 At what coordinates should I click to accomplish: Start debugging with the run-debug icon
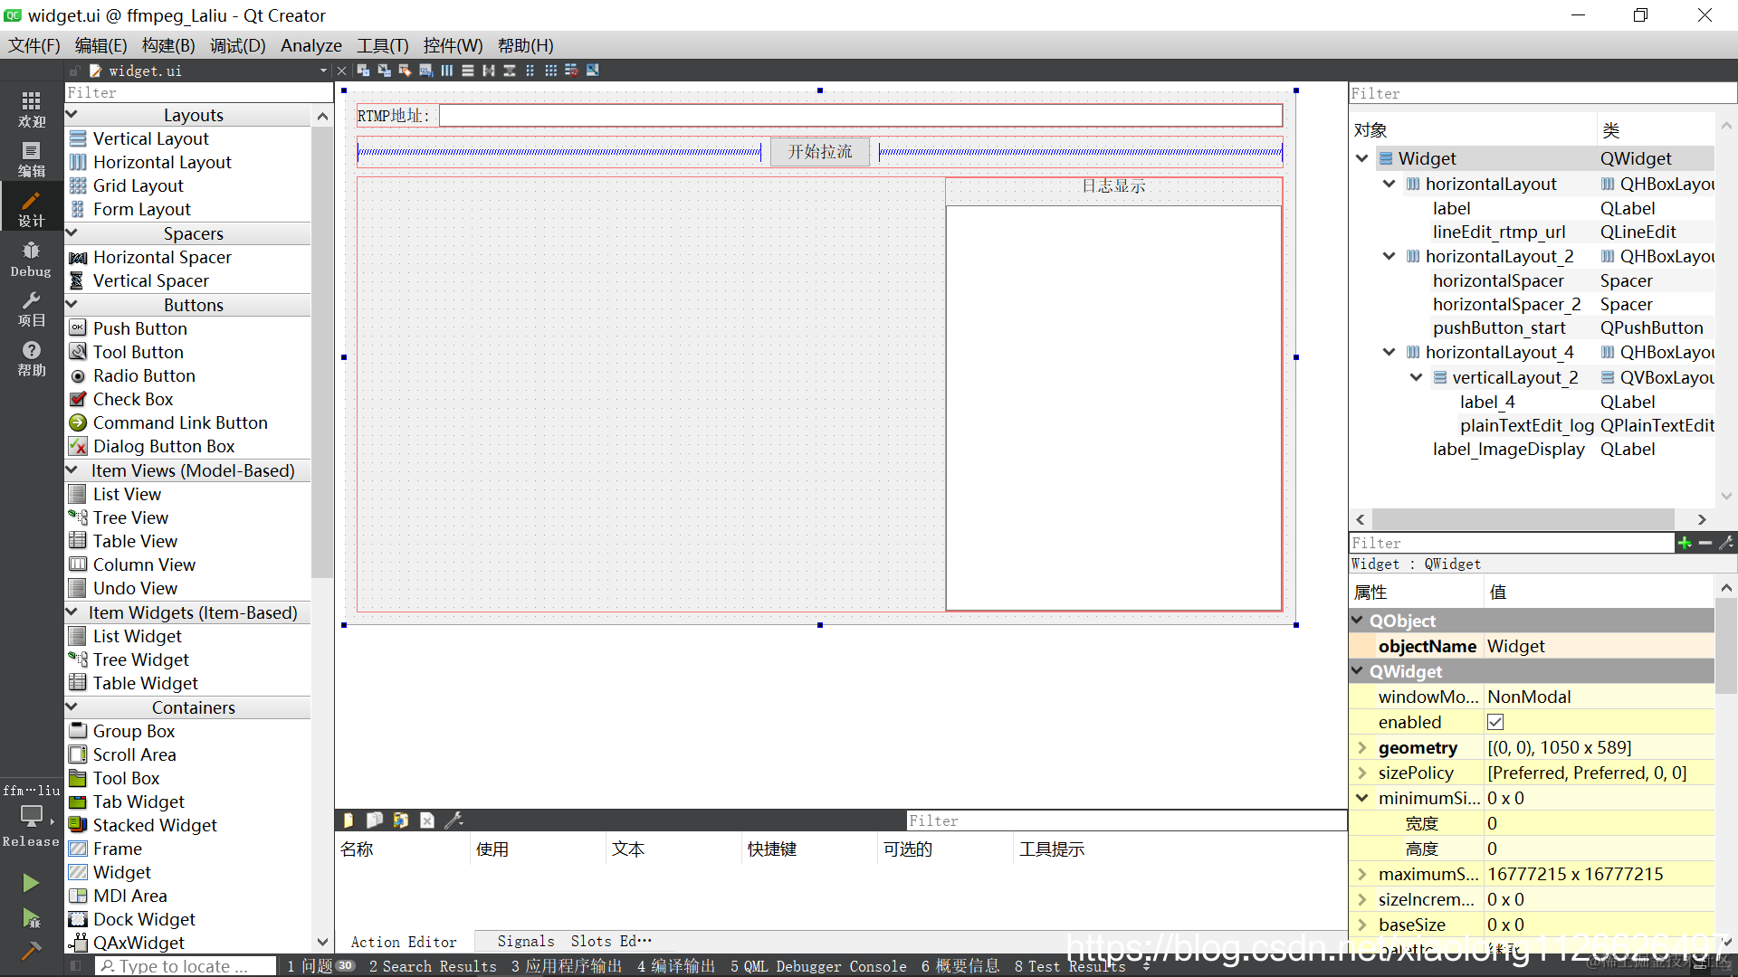pyautogui.click(x=31, y=918)
